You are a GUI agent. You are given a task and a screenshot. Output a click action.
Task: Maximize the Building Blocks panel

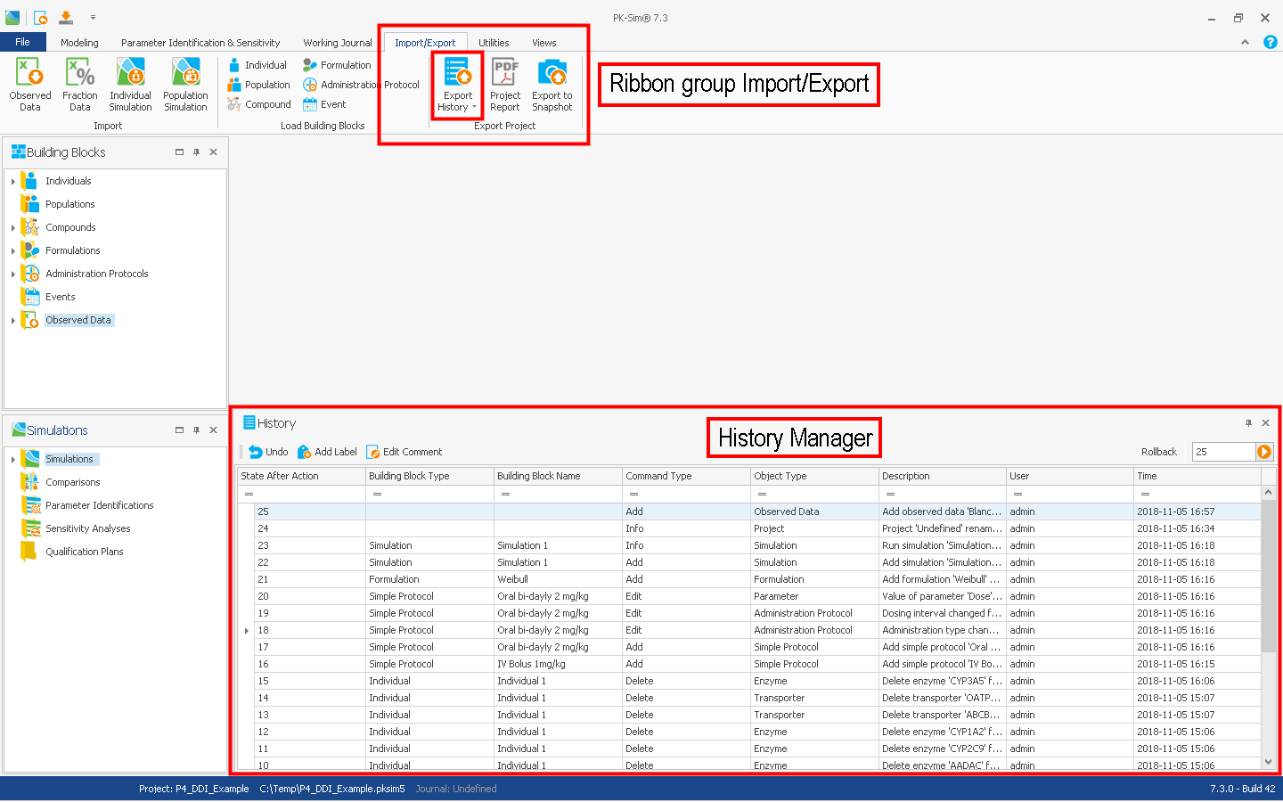click(179, 152)
